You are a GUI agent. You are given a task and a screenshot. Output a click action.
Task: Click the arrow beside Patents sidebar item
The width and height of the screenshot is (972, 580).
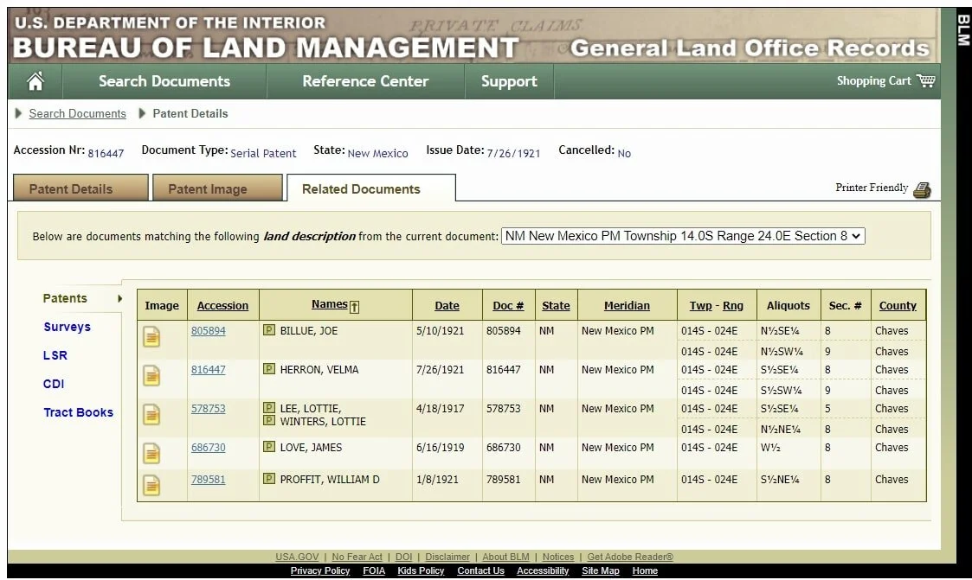coord(119,298)
